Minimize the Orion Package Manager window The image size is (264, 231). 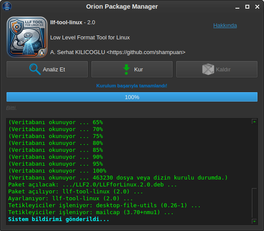pyautogui.click(x=237, y=7)
